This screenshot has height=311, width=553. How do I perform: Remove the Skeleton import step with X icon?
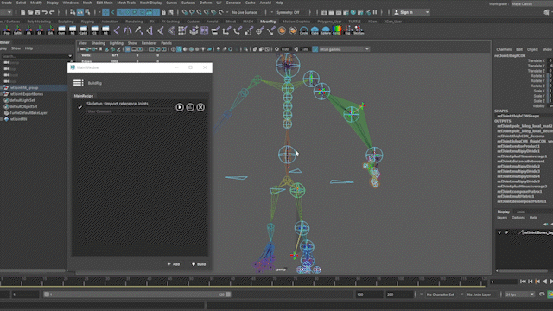click(200, 107)
